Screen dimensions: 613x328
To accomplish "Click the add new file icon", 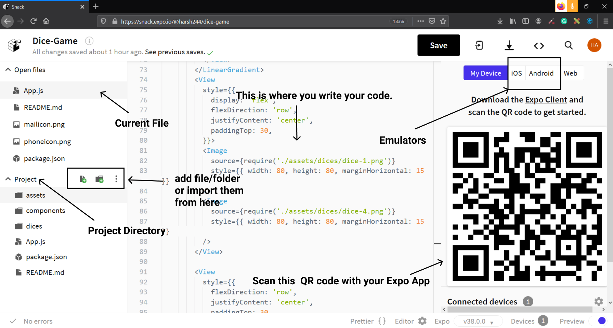I will click(x=83, y=179).
